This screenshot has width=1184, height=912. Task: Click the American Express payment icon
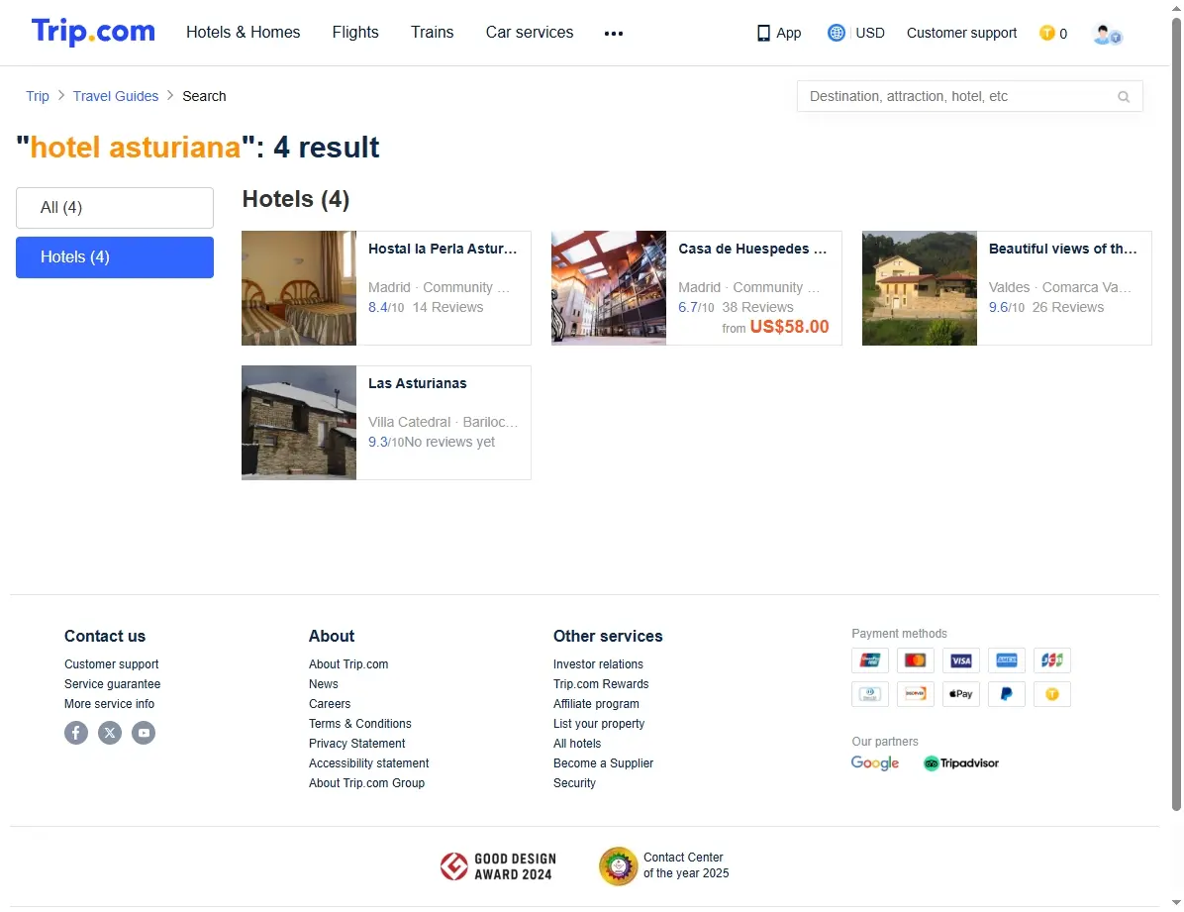click(1007, 660)
